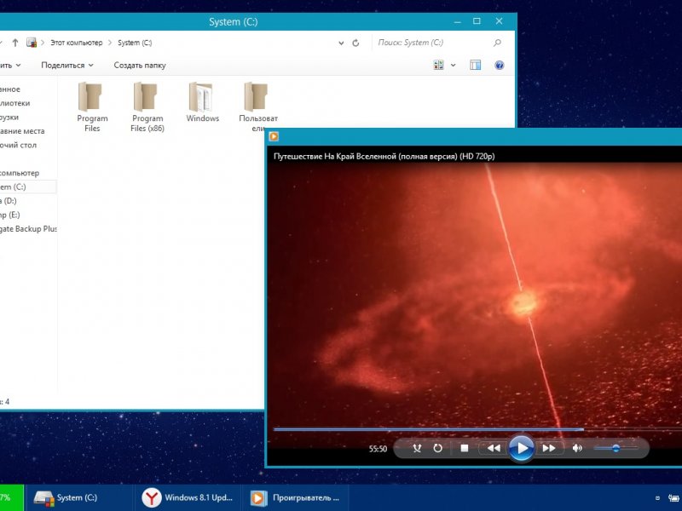This screenshot has width=682, height=511.
Task: Click the Создать папку button
Action: [x=140, y=66]
